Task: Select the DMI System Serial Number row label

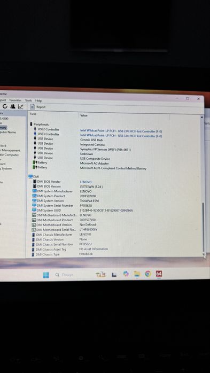Action: [x=55, y=205]
